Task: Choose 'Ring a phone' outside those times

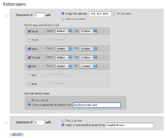Action: pos(29,100)
